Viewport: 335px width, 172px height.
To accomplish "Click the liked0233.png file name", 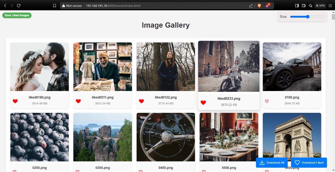I will coord(229,99).
